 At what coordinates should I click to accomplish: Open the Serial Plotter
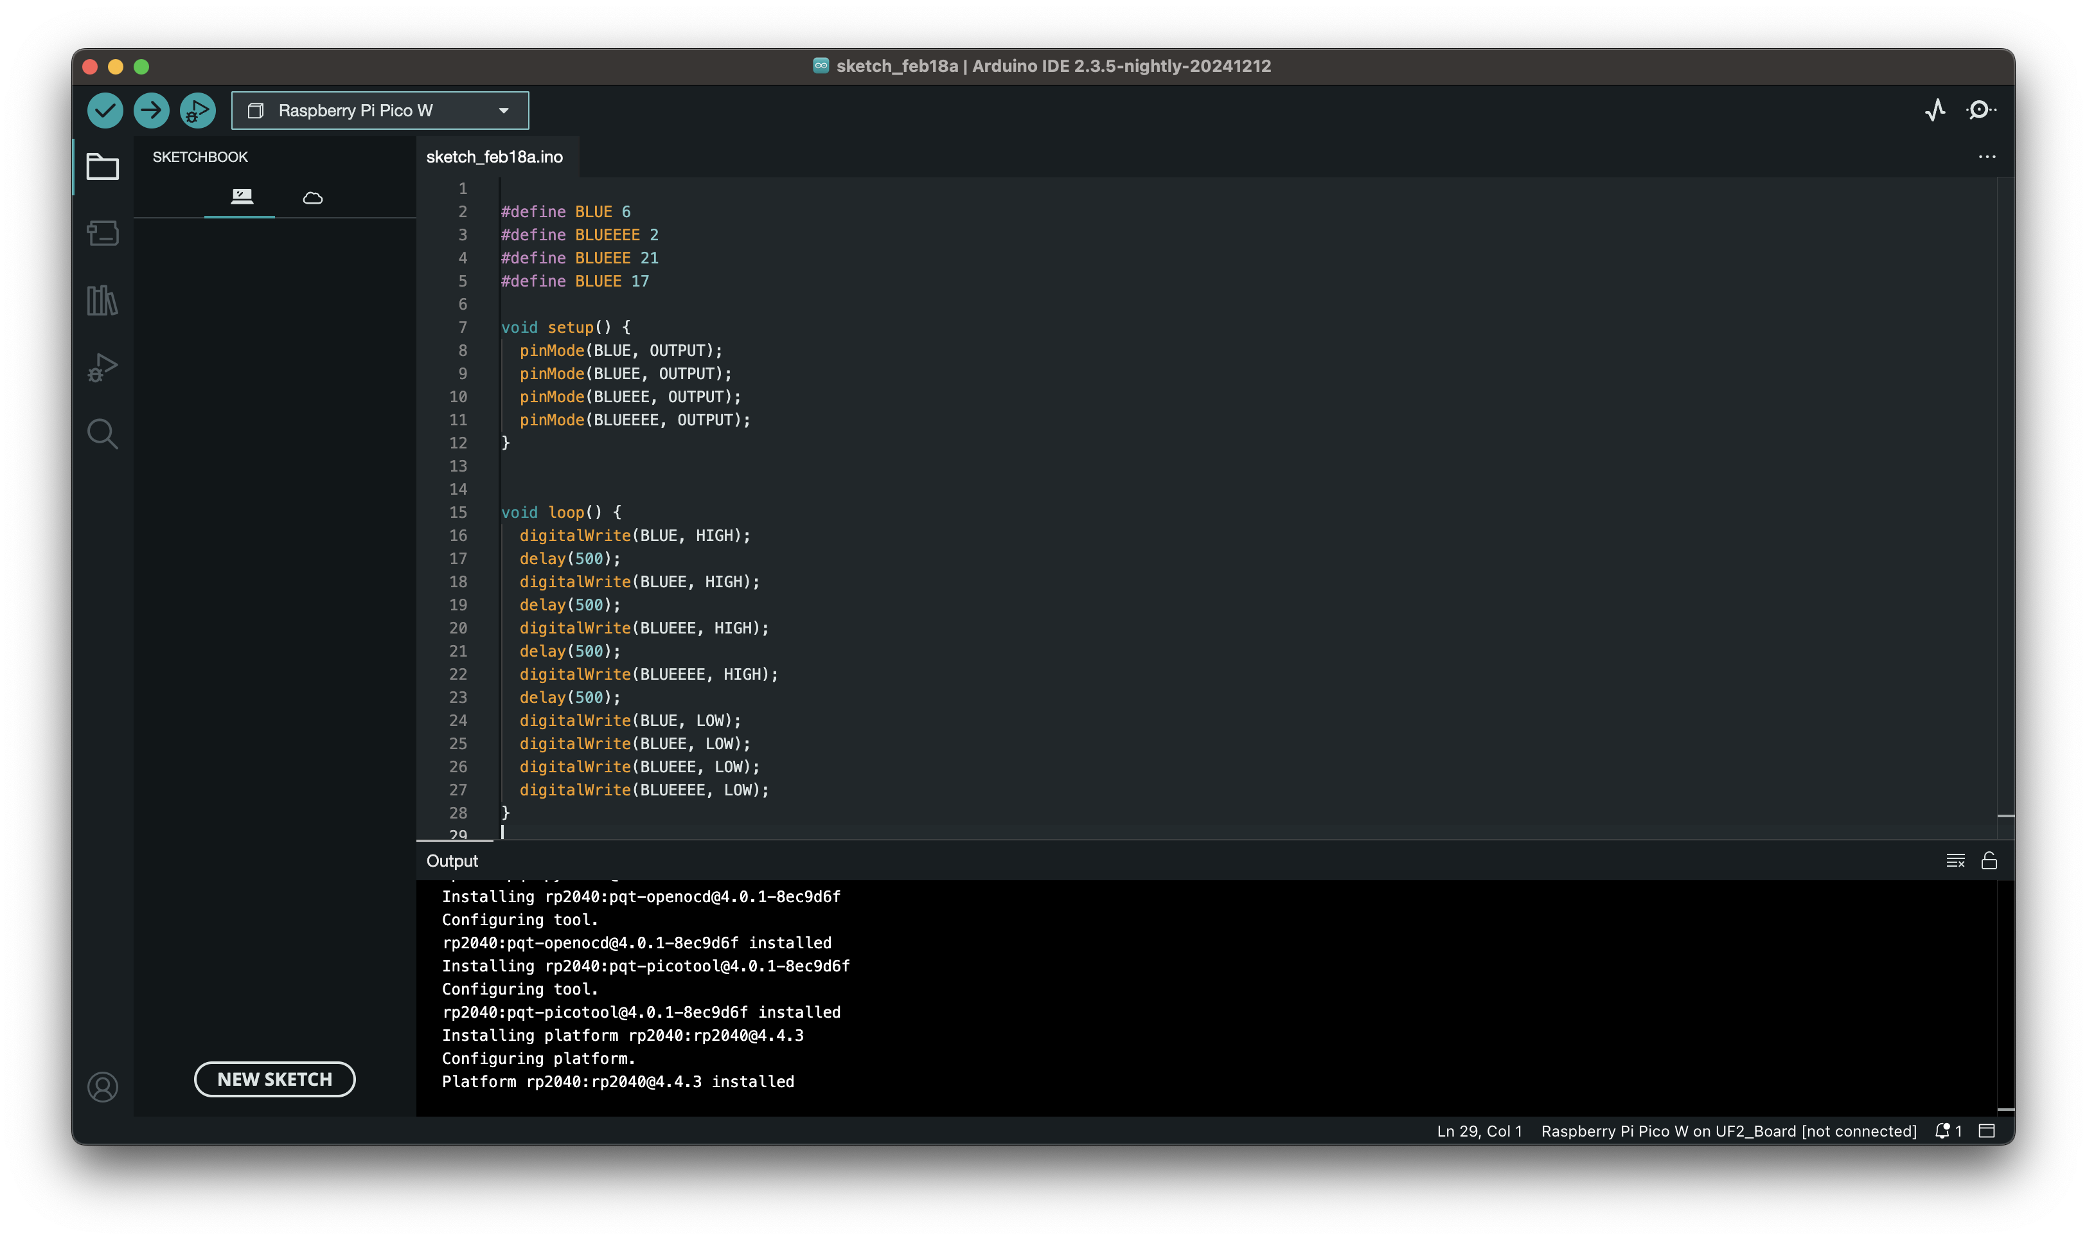coord(1935,111)
